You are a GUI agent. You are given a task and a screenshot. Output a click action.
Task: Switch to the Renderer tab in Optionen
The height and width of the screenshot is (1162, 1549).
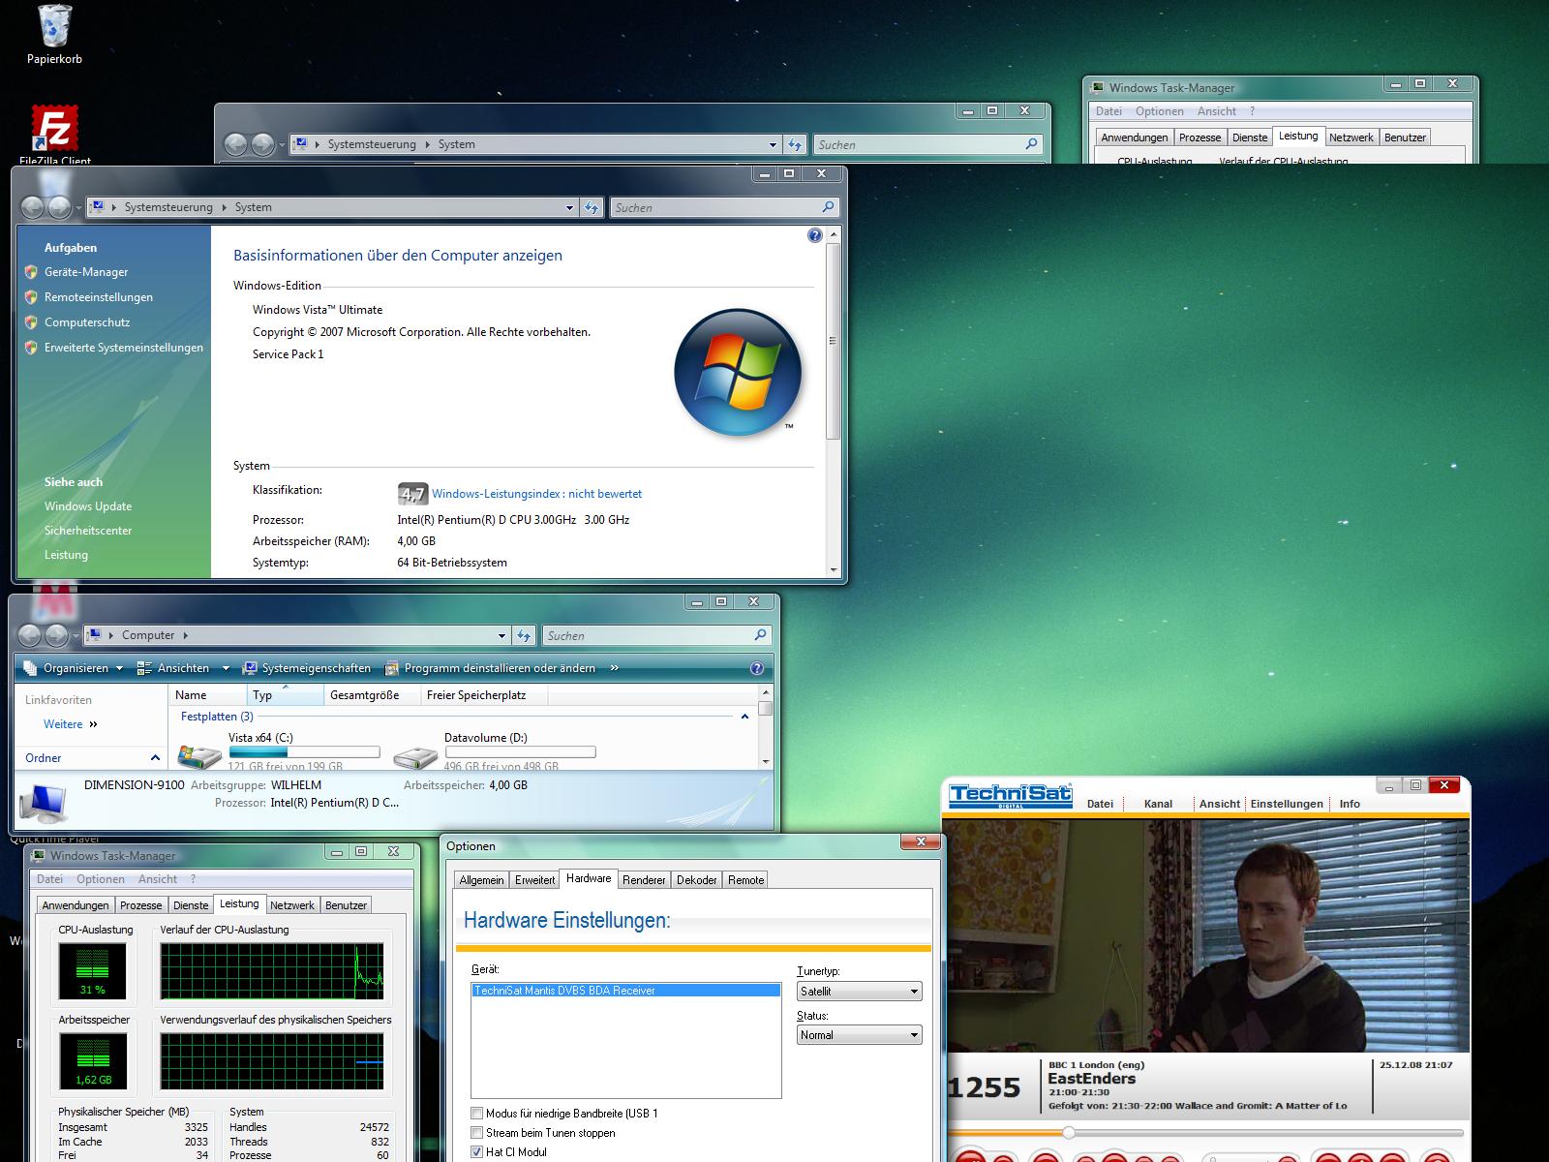644,880
